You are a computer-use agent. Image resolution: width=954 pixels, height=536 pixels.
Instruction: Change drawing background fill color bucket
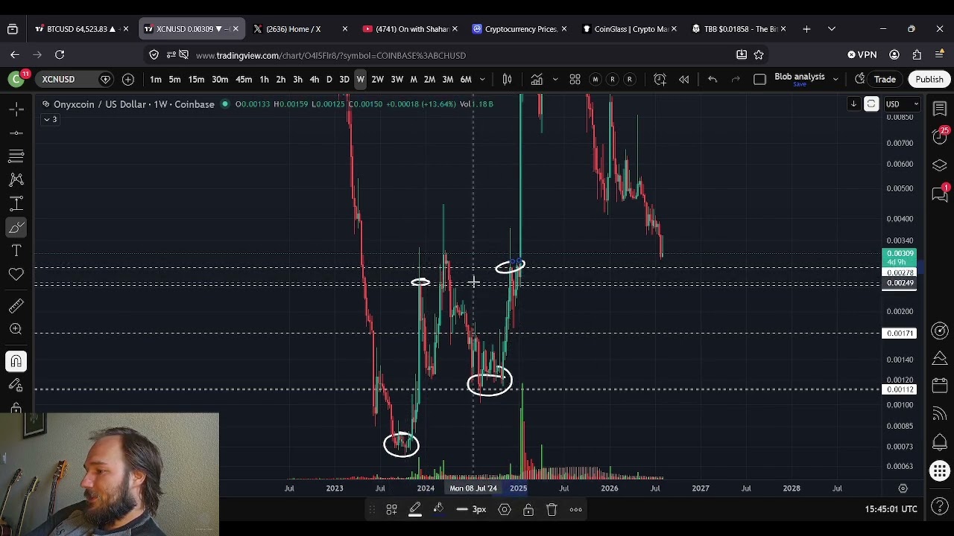click(x=439, y=509)
